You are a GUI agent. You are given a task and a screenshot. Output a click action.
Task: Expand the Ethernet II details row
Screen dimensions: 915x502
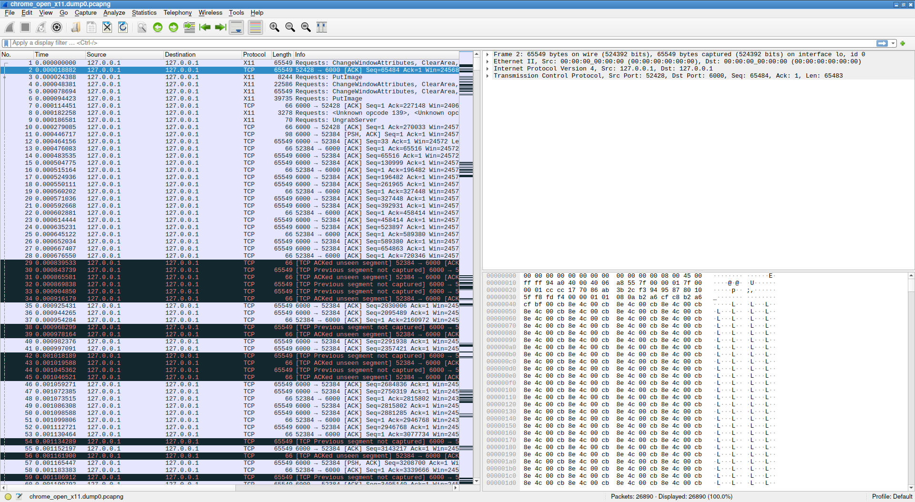tap(488, 61)
